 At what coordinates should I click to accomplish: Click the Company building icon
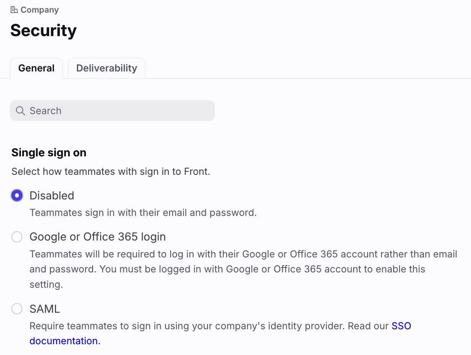(x=14, y=10)
